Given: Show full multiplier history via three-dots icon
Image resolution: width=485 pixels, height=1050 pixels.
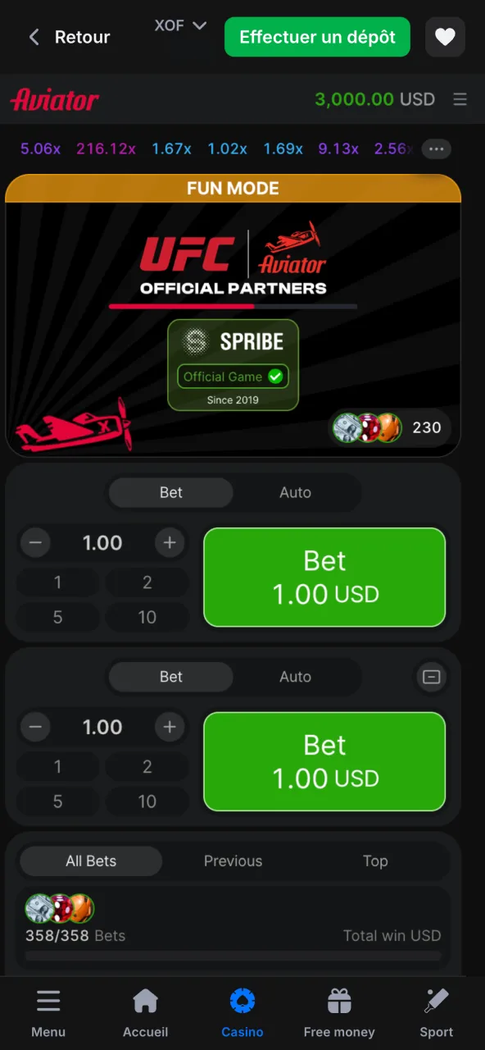Looking at the screenshot, I should (x=436, y=149).
